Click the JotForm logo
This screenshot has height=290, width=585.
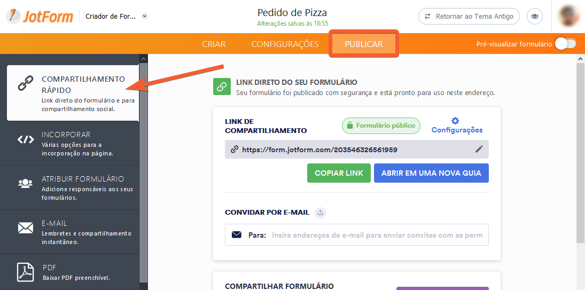coord(39,17)
